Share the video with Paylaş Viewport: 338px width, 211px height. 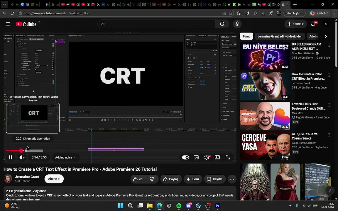171,179
